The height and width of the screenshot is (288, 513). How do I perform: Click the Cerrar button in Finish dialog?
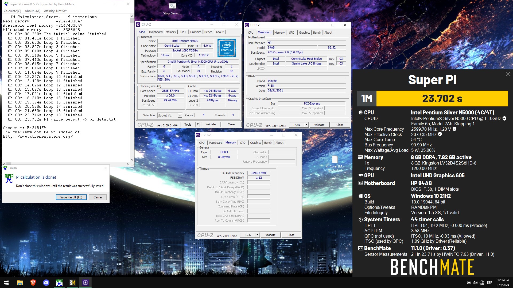click(x=98, y=197)
